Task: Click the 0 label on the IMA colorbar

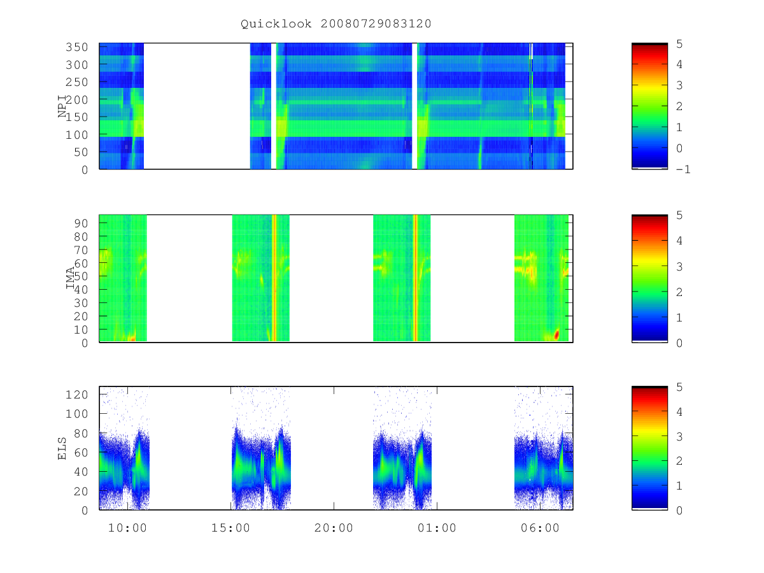Action: click(681, 343)
